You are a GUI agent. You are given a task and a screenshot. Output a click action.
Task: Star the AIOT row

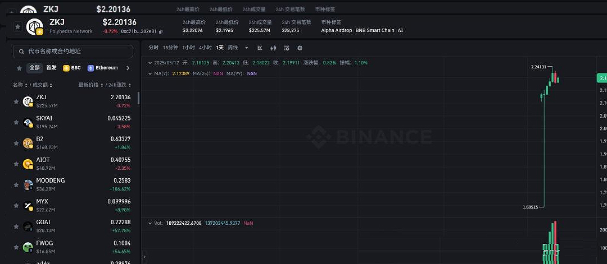coord(16,164)
